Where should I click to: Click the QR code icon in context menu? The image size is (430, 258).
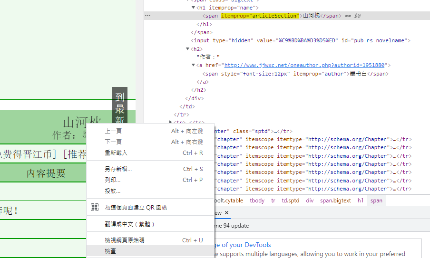click(x=95, y=207)
